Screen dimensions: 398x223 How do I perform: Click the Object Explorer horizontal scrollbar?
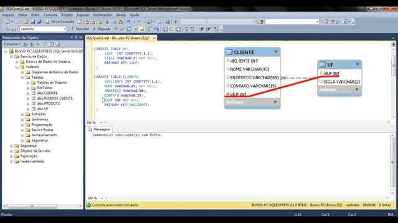pyautogui.click(x=32, y=206)
